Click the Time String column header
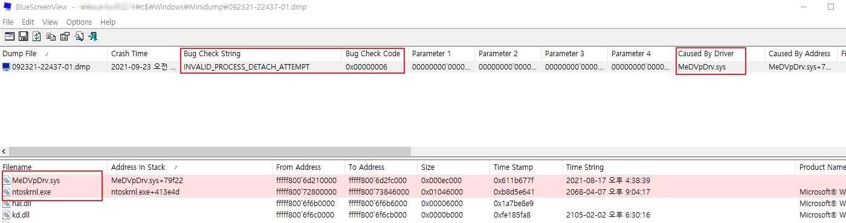Viewport: 846px width, 223px height. [679, 167]
